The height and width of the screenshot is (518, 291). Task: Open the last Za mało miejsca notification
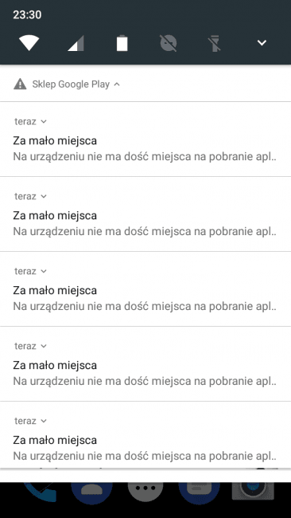tap(145, 435)
